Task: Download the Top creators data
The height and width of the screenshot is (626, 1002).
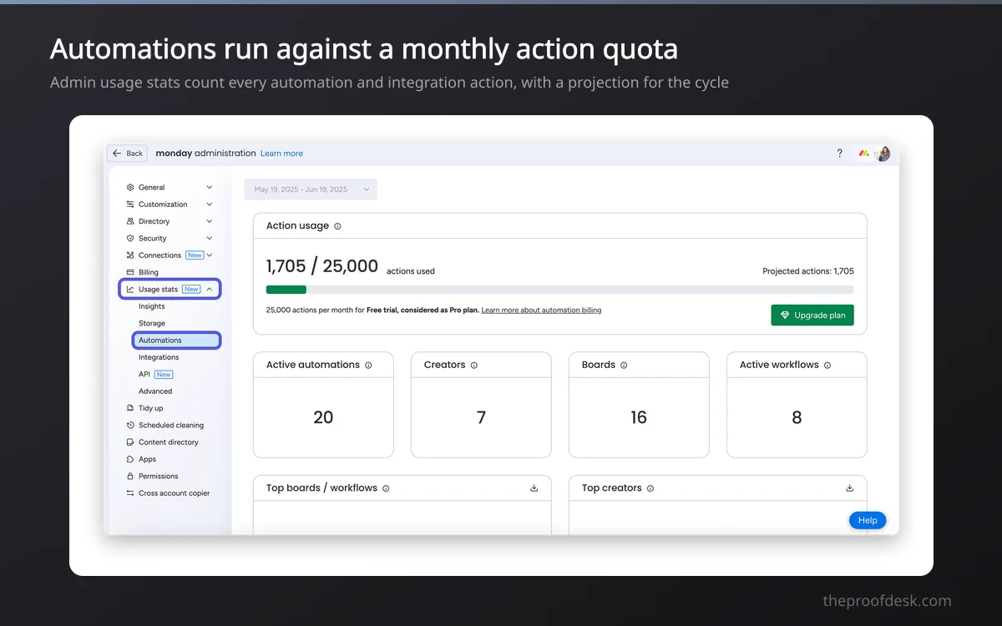Action: click(850, 488)
